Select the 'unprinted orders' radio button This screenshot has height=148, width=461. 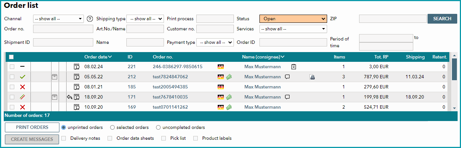point(64,127)
